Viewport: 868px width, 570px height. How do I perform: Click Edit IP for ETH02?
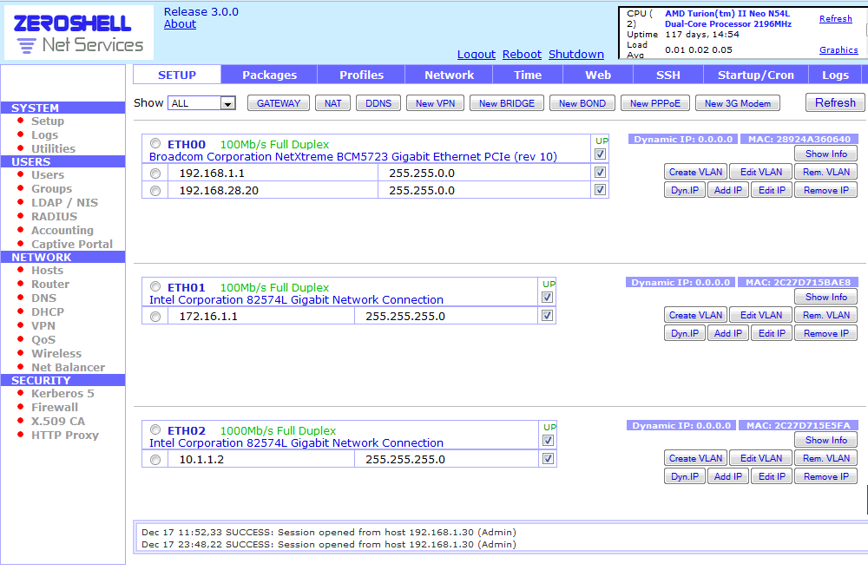pos(772,476)
